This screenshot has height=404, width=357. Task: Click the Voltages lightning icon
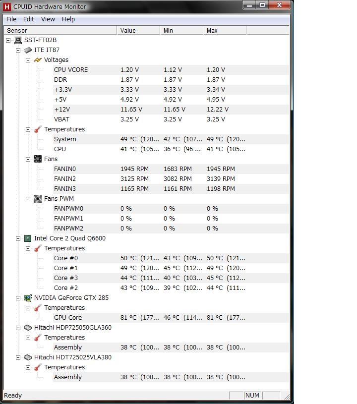coord(38,60)
